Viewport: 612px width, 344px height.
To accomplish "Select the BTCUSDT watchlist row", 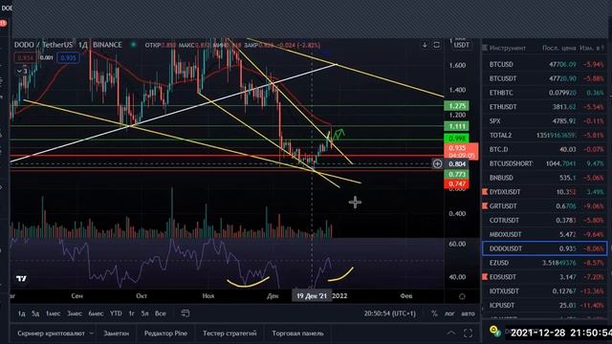I will click(x=545, y=78).
